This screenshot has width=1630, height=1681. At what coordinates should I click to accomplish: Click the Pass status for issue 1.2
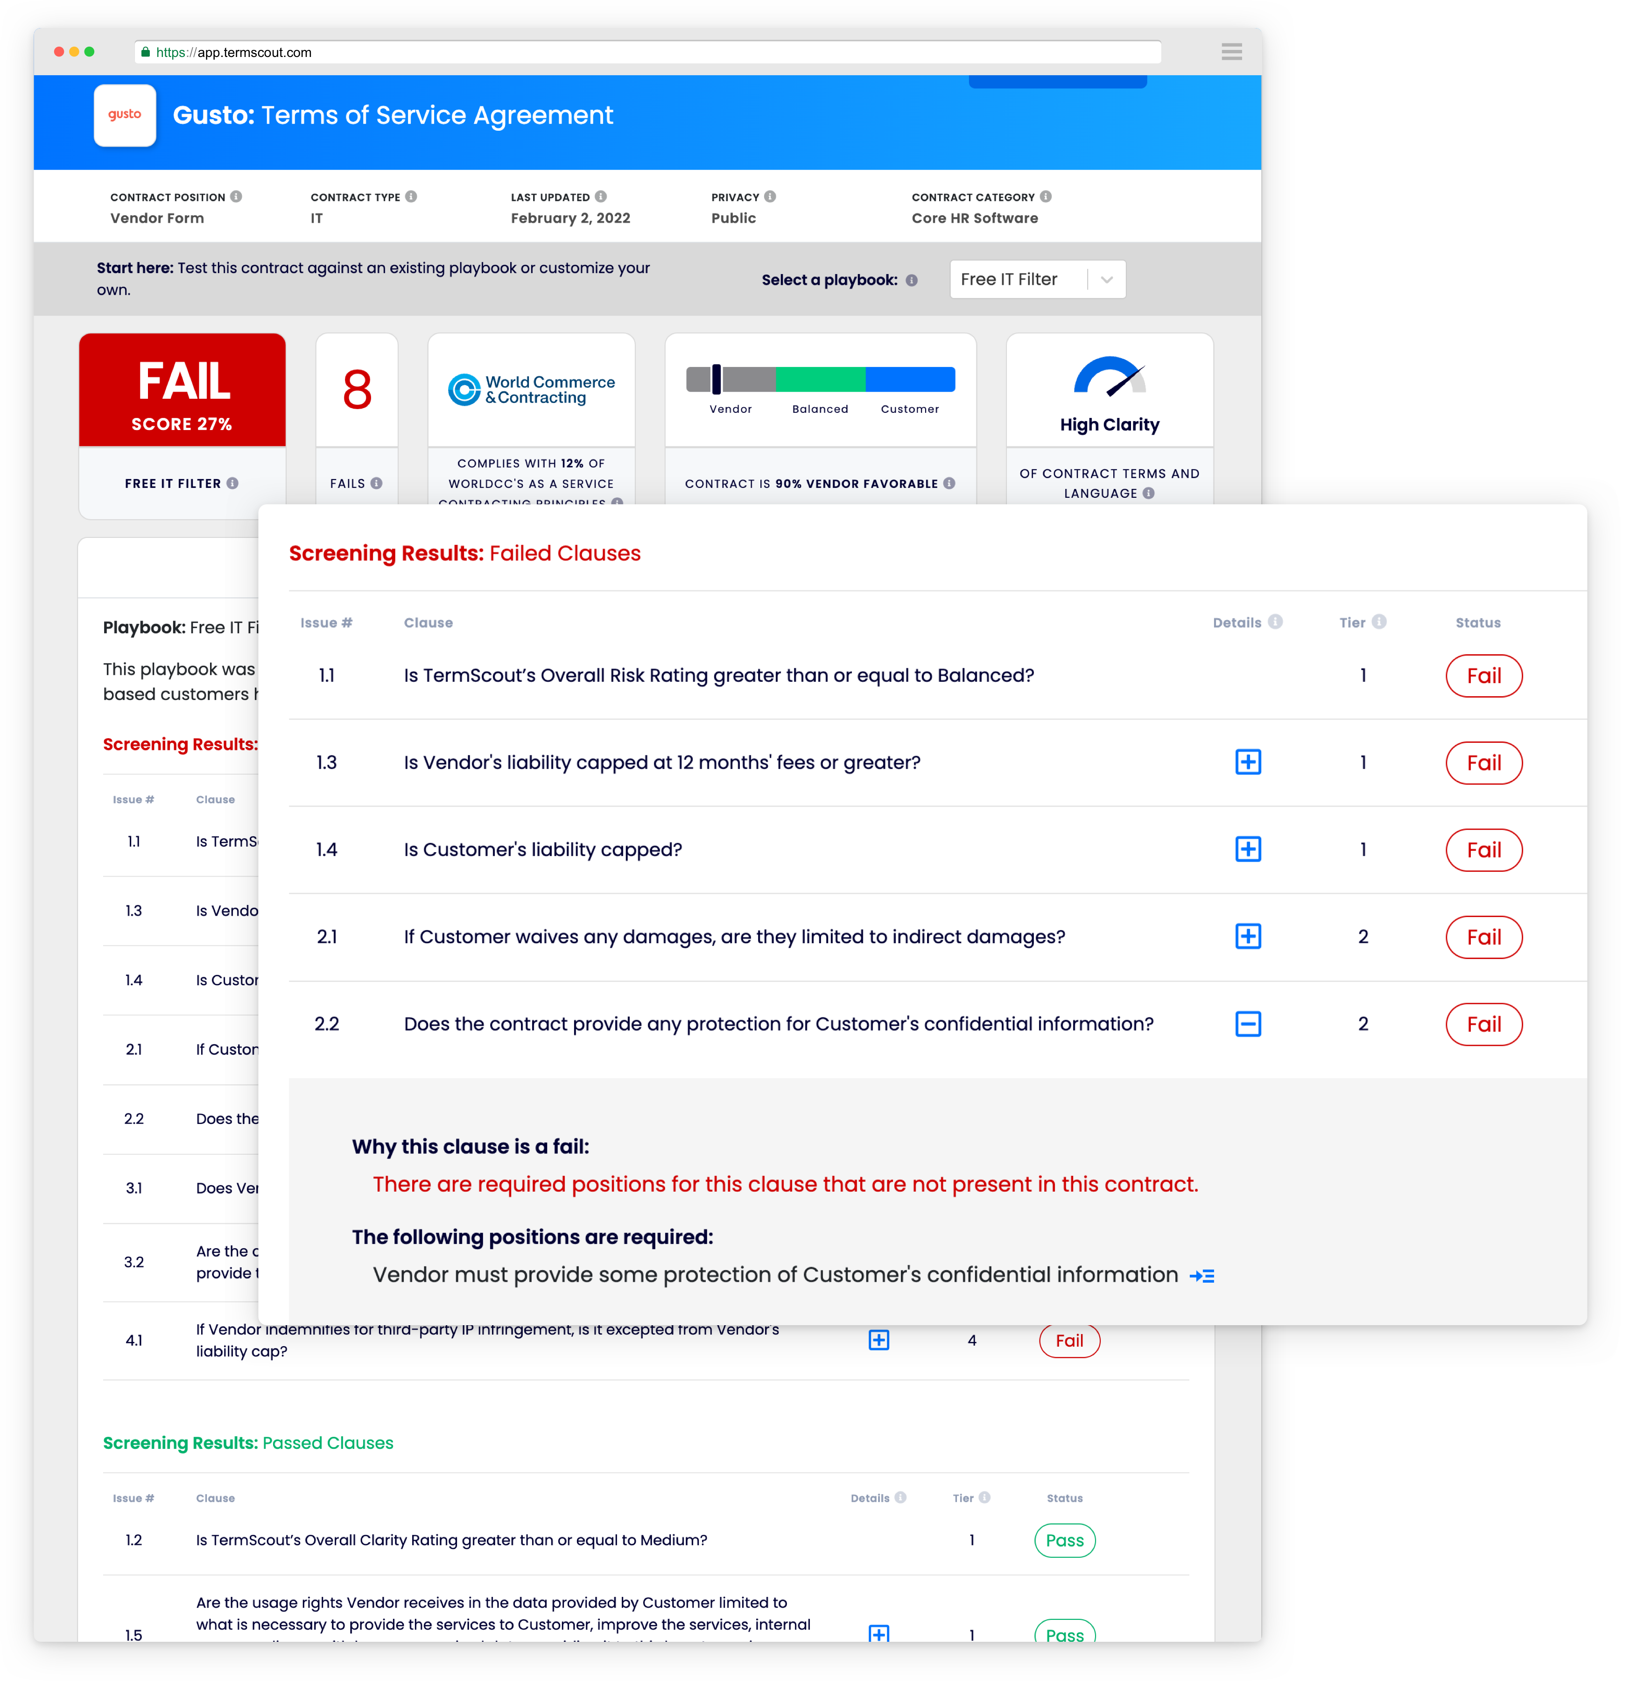[1065, 1540]
